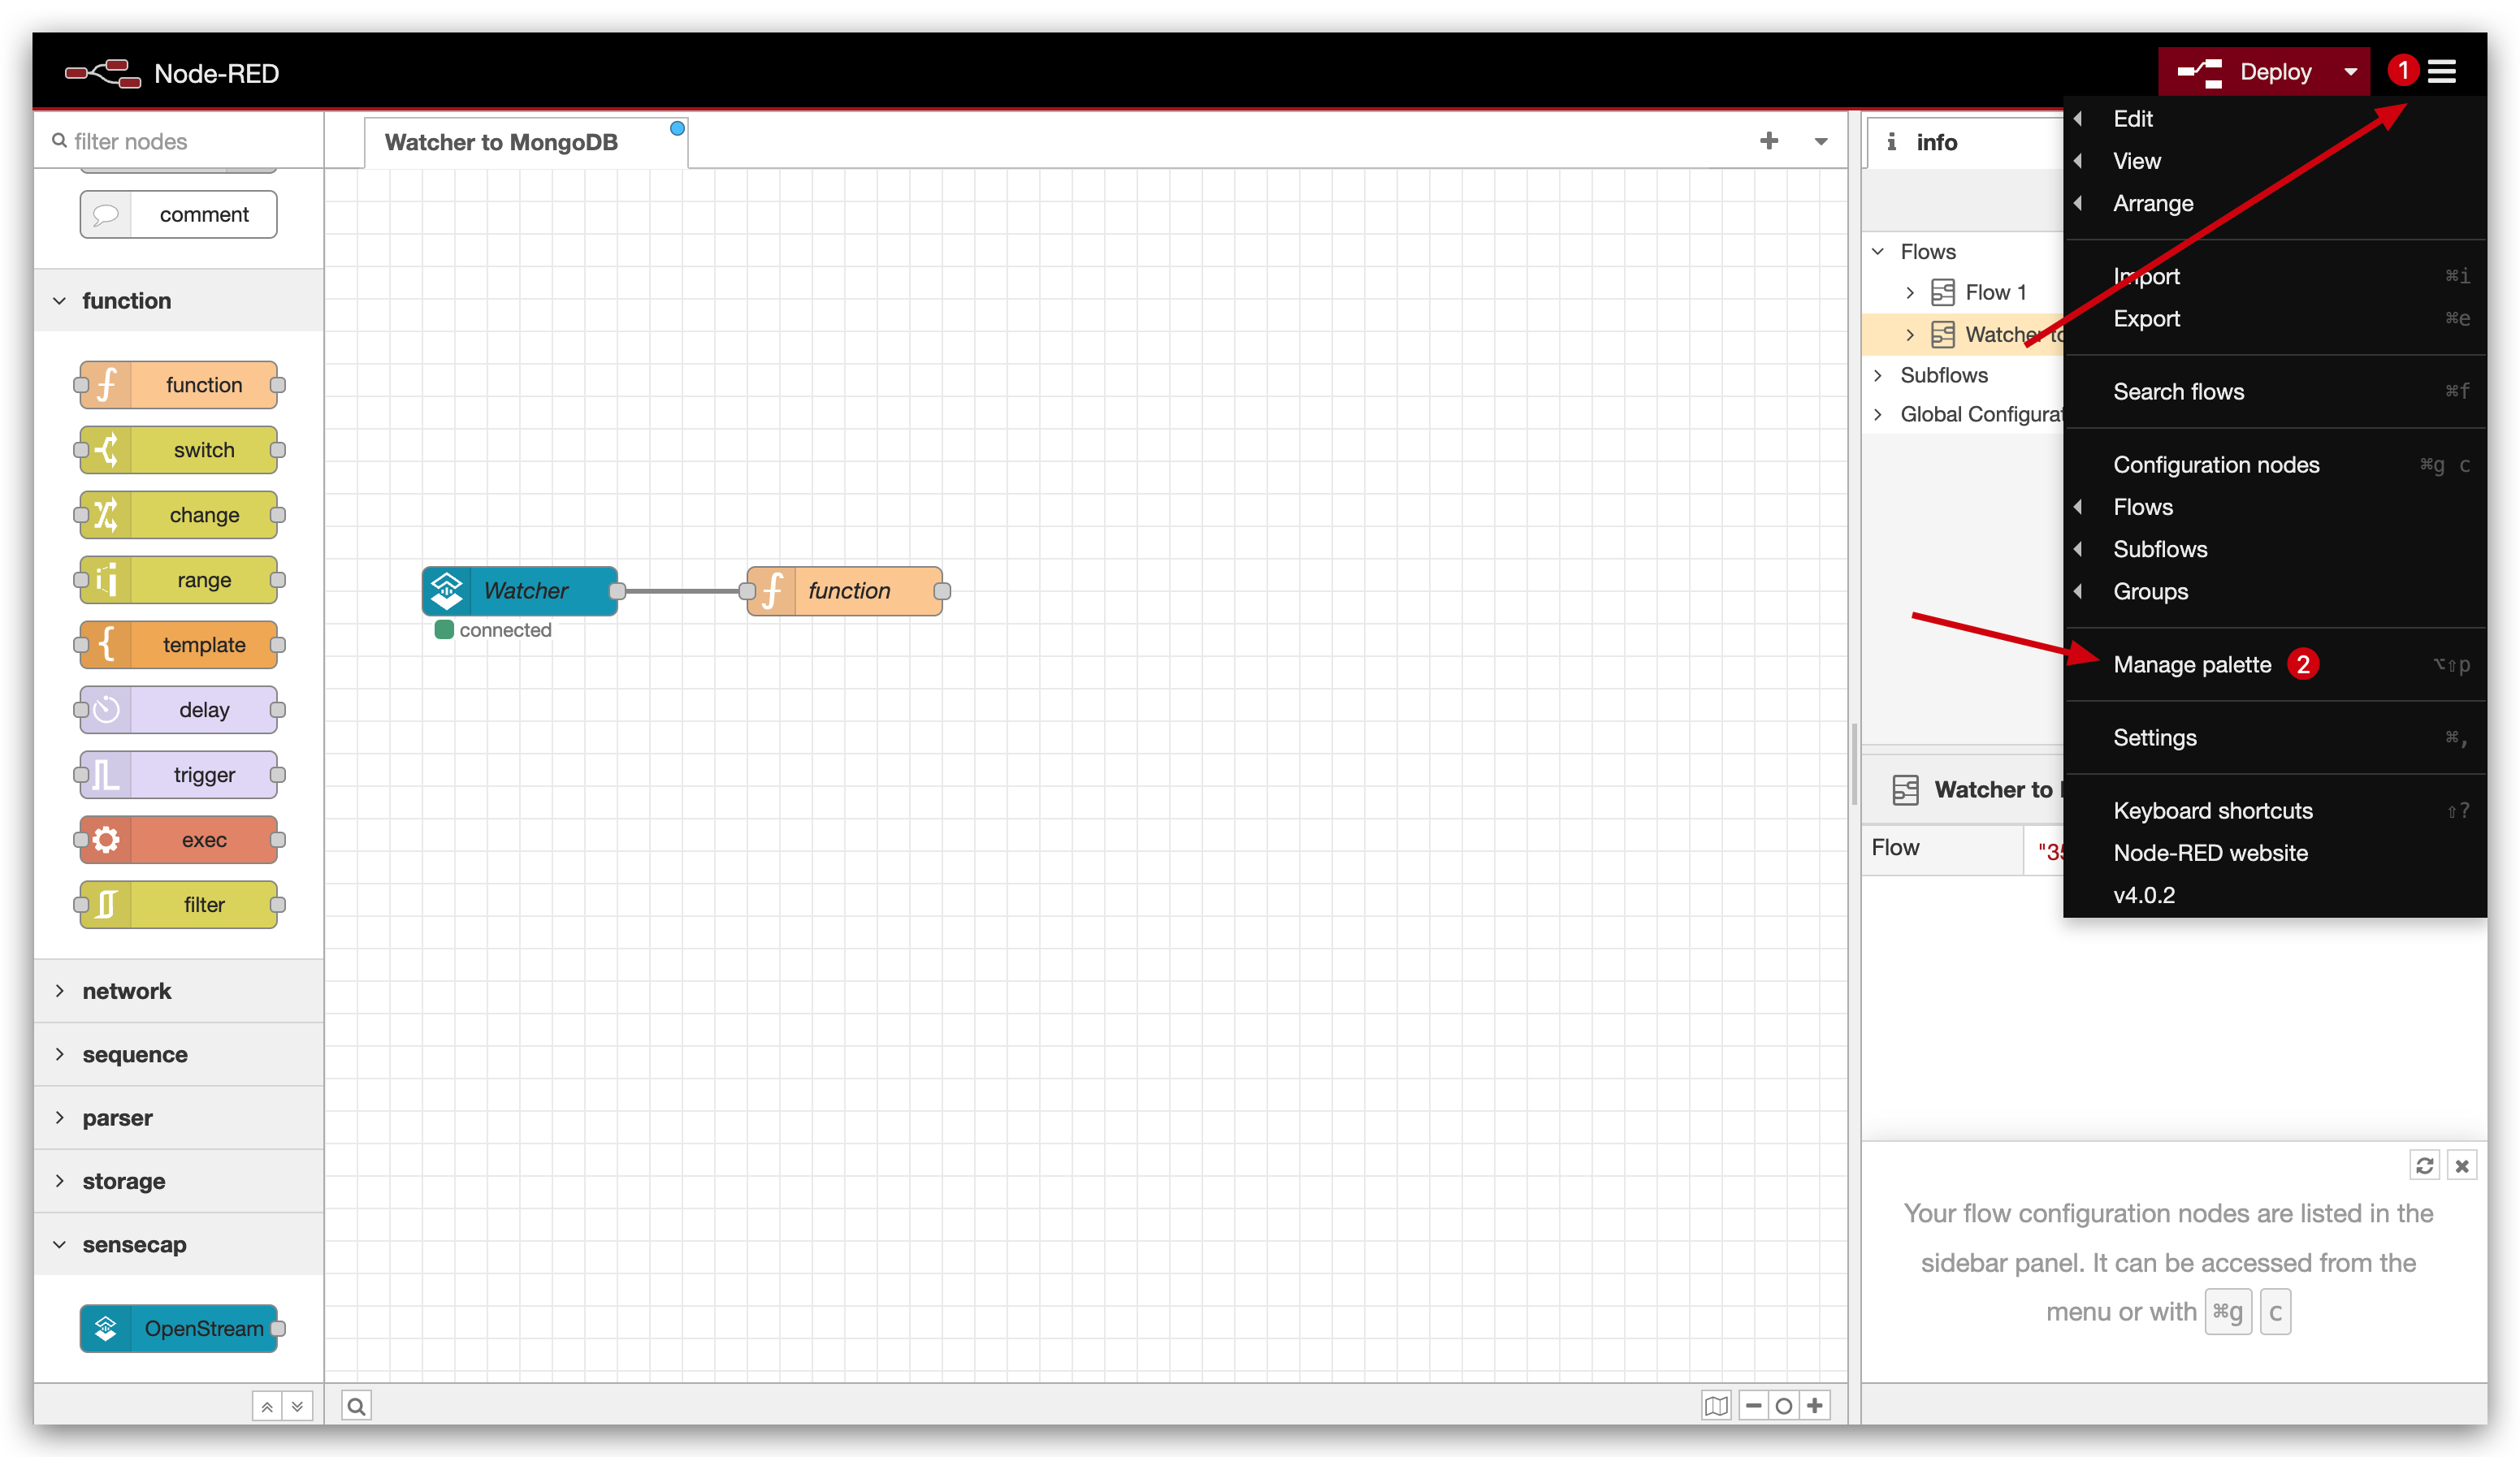Add a new flow tab
Viewport: 2520px width, 1457px height.
(x=1769, y=141)
